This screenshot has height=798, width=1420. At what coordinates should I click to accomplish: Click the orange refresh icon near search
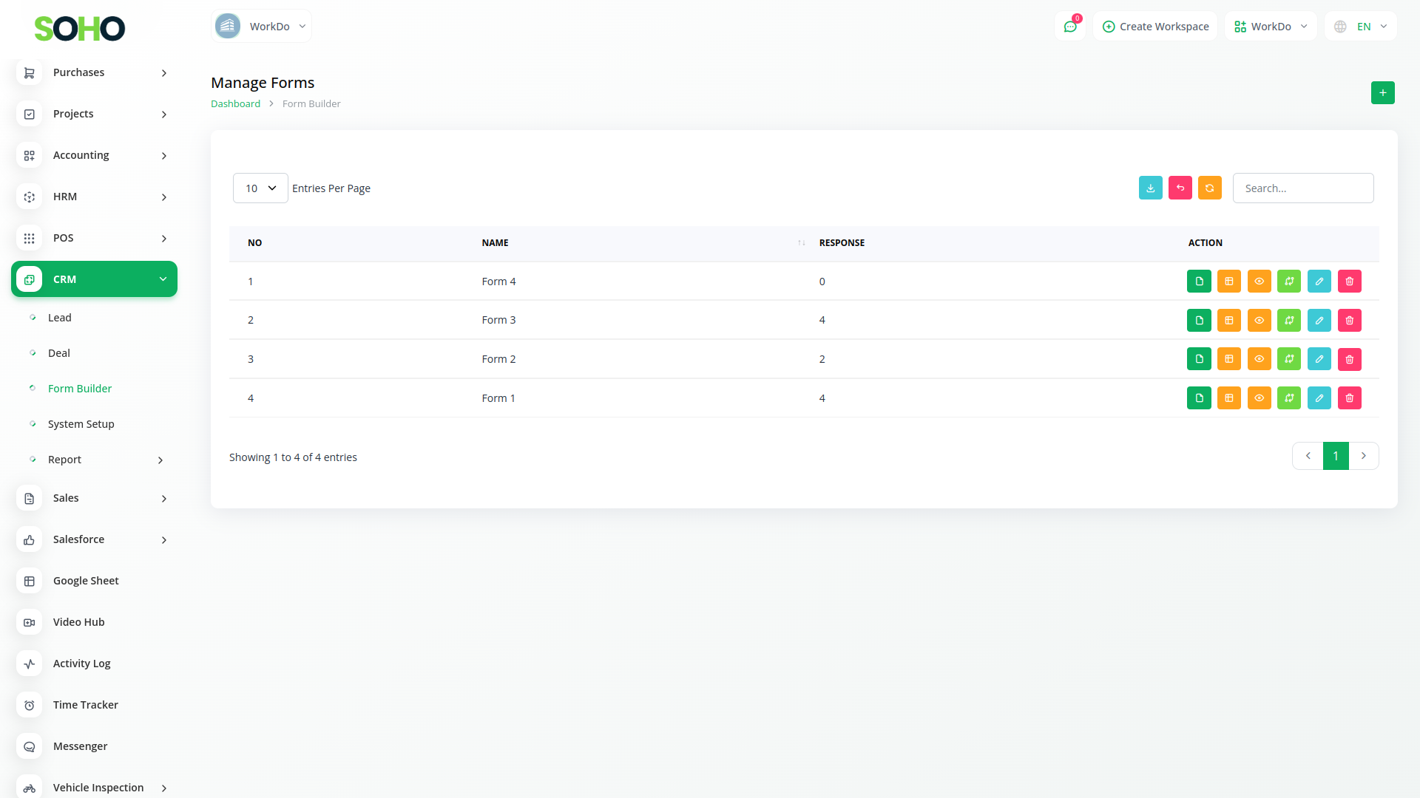(x=1209, y=188)
